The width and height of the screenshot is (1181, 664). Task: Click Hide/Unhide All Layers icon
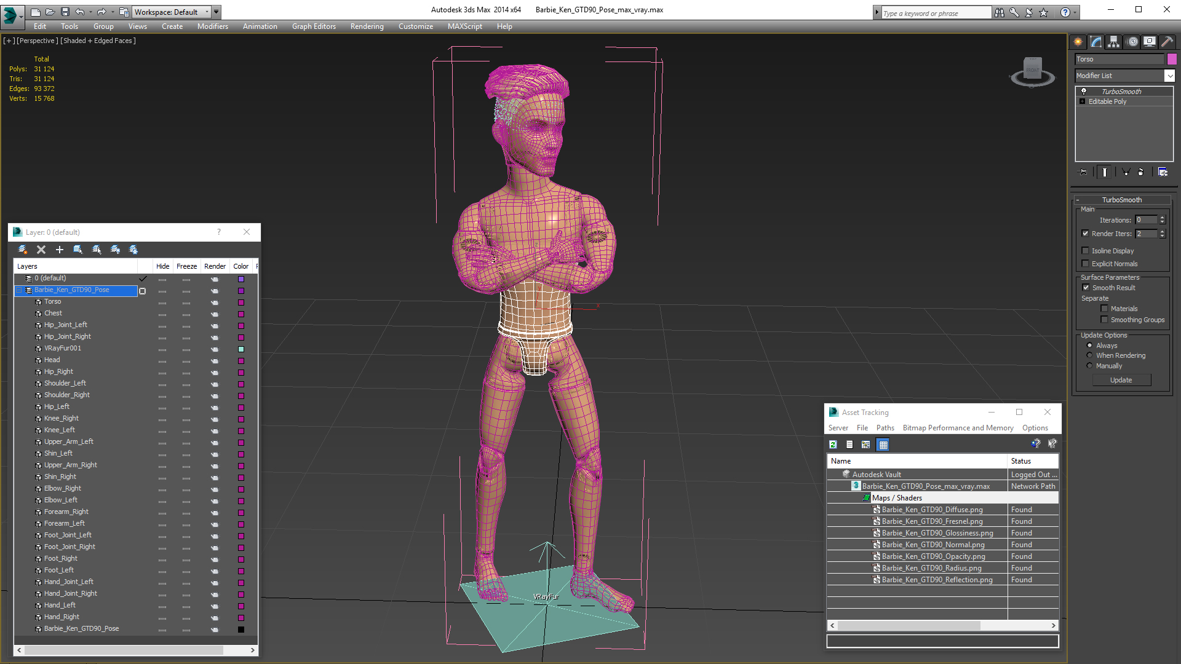115,250
